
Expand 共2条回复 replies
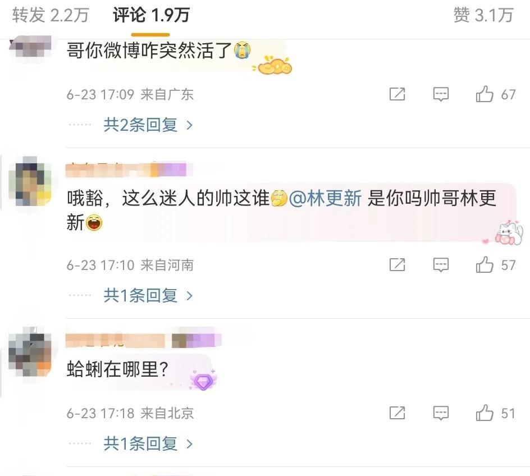[x=148, y=125]
